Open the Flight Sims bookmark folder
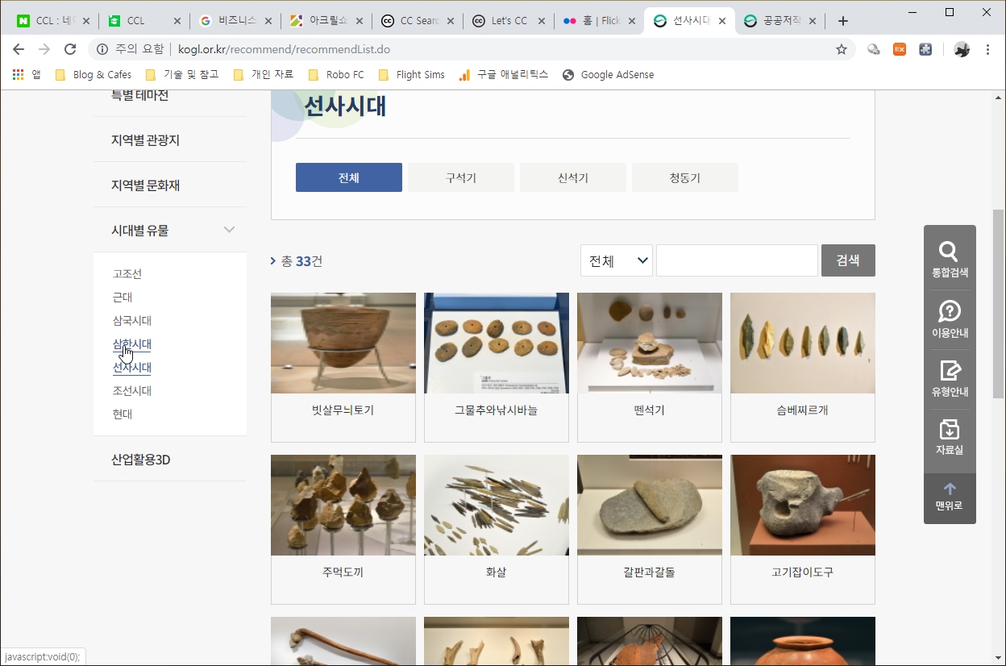Screen dimensions: 1006x666 [411, 74]
